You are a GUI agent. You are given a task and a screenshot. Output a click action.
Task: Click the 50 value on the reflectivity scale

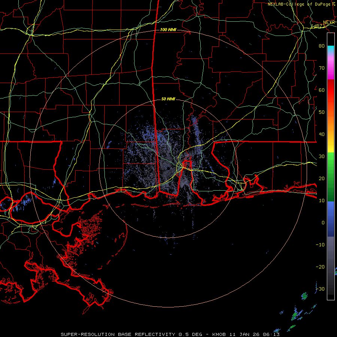pos(322,112)
